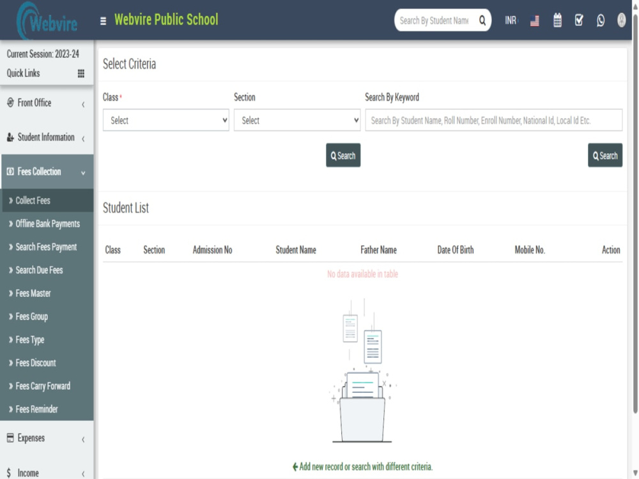Open Offline Bank Payments item
The height and width of the screenshot is (479, 639).
[47, 224]
